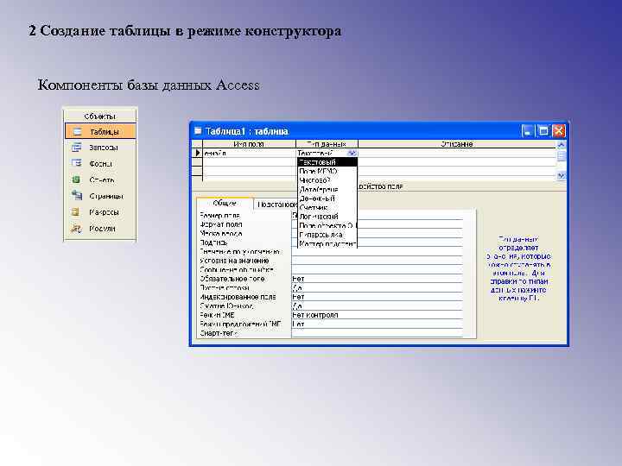Minimize the Таблица1 window
This screenshot has height=466, width=622.
527,131
